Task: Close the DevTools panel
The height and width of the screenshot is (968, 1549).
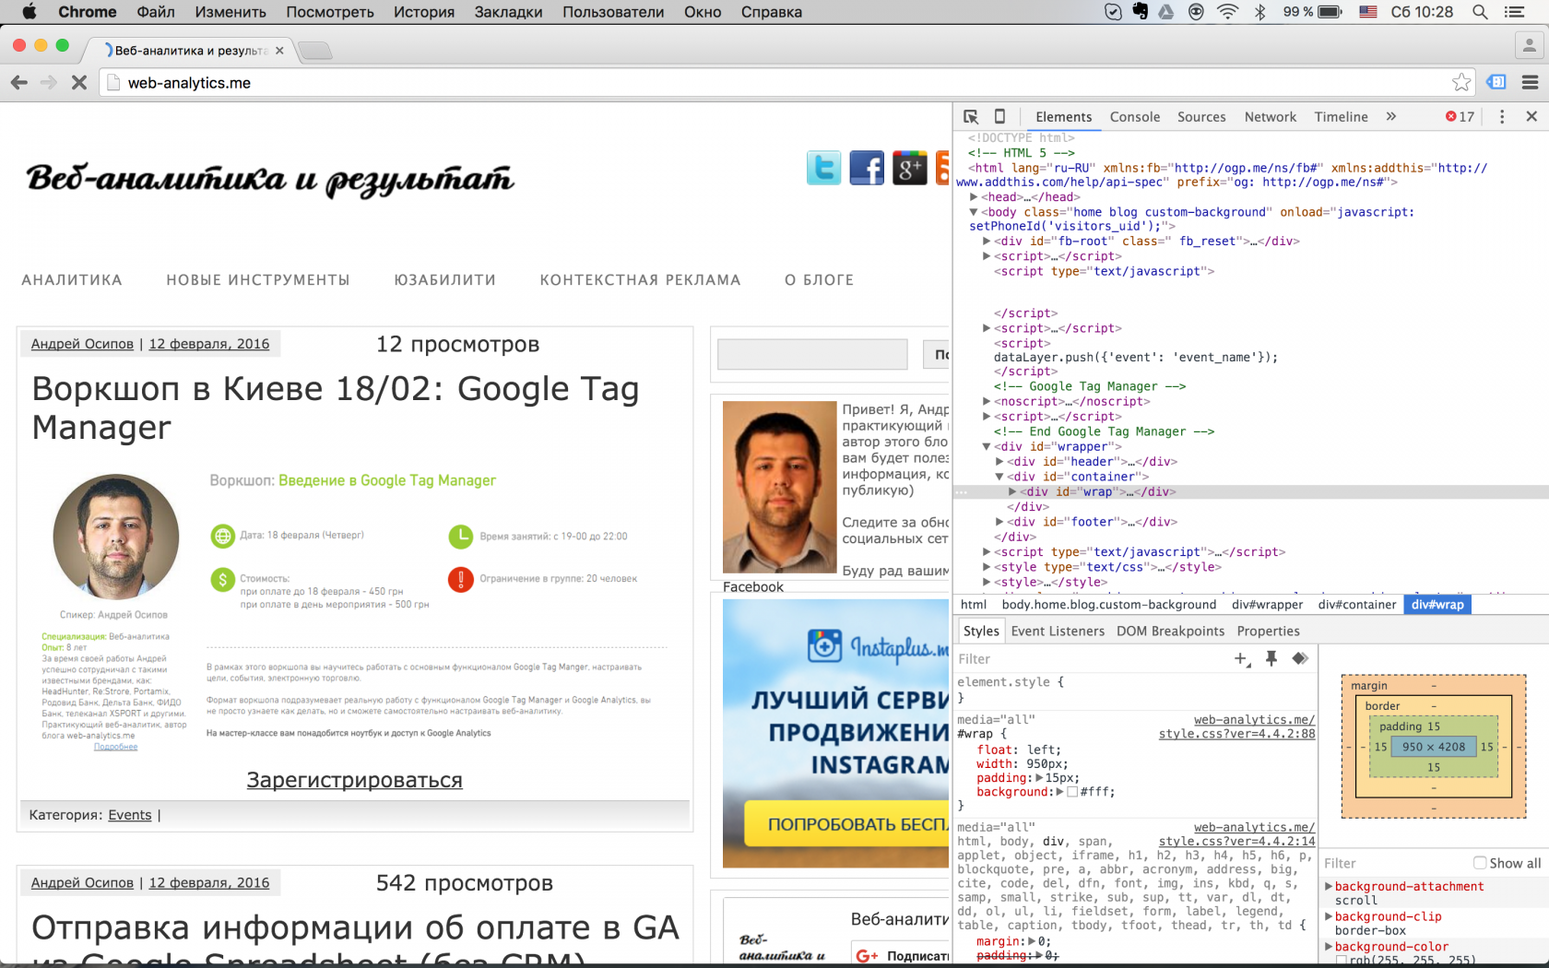Action: 1531,117
